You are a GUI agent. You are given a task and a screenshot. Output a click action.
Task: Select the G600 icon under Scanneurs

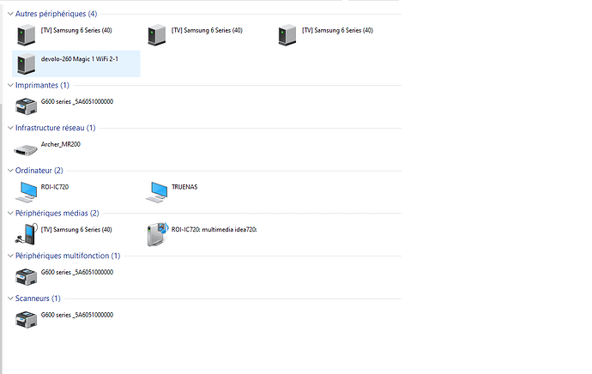(26, 319)
